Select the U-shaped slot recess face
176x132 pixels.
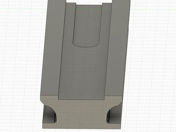point(87,26)
